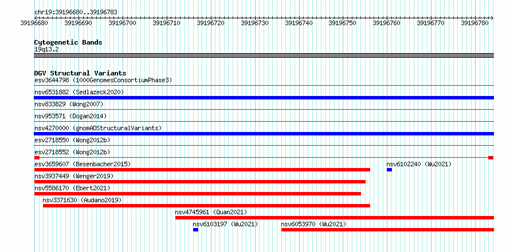
Task: Select the small blue nsv6103197 variant marker
Action: (x=195, y=230)
